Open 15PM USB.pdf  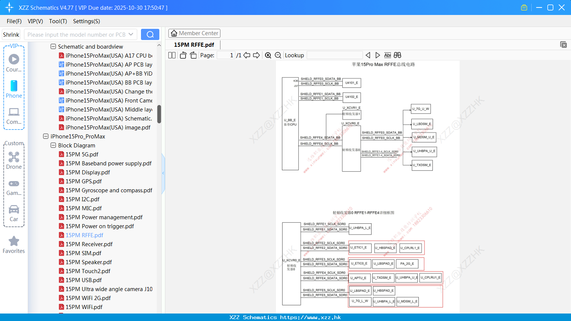tap(80, 280)
